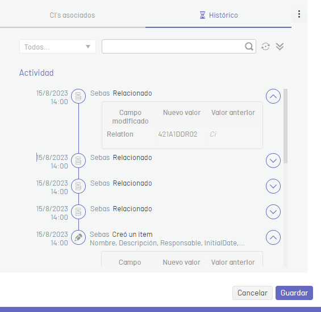Click the refresh history icon
Viewport: 321px width, 312px height.
point(265,47)
